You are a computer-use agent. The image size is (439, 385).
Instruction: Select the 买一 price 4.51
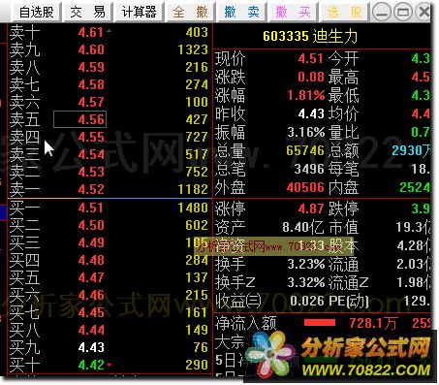(91, 208)
